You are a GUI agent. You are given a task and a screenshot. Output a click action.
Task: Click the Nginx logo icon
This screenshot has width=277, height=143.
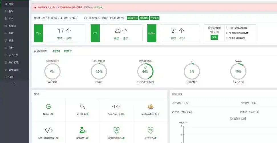[x=48, y=106]
